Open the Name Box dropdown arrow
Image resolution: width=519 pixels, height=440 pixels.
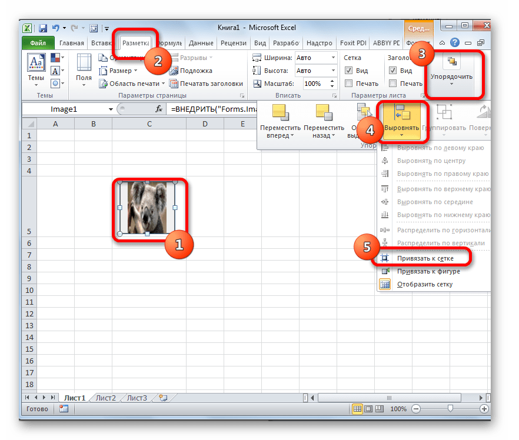point(111,109)
